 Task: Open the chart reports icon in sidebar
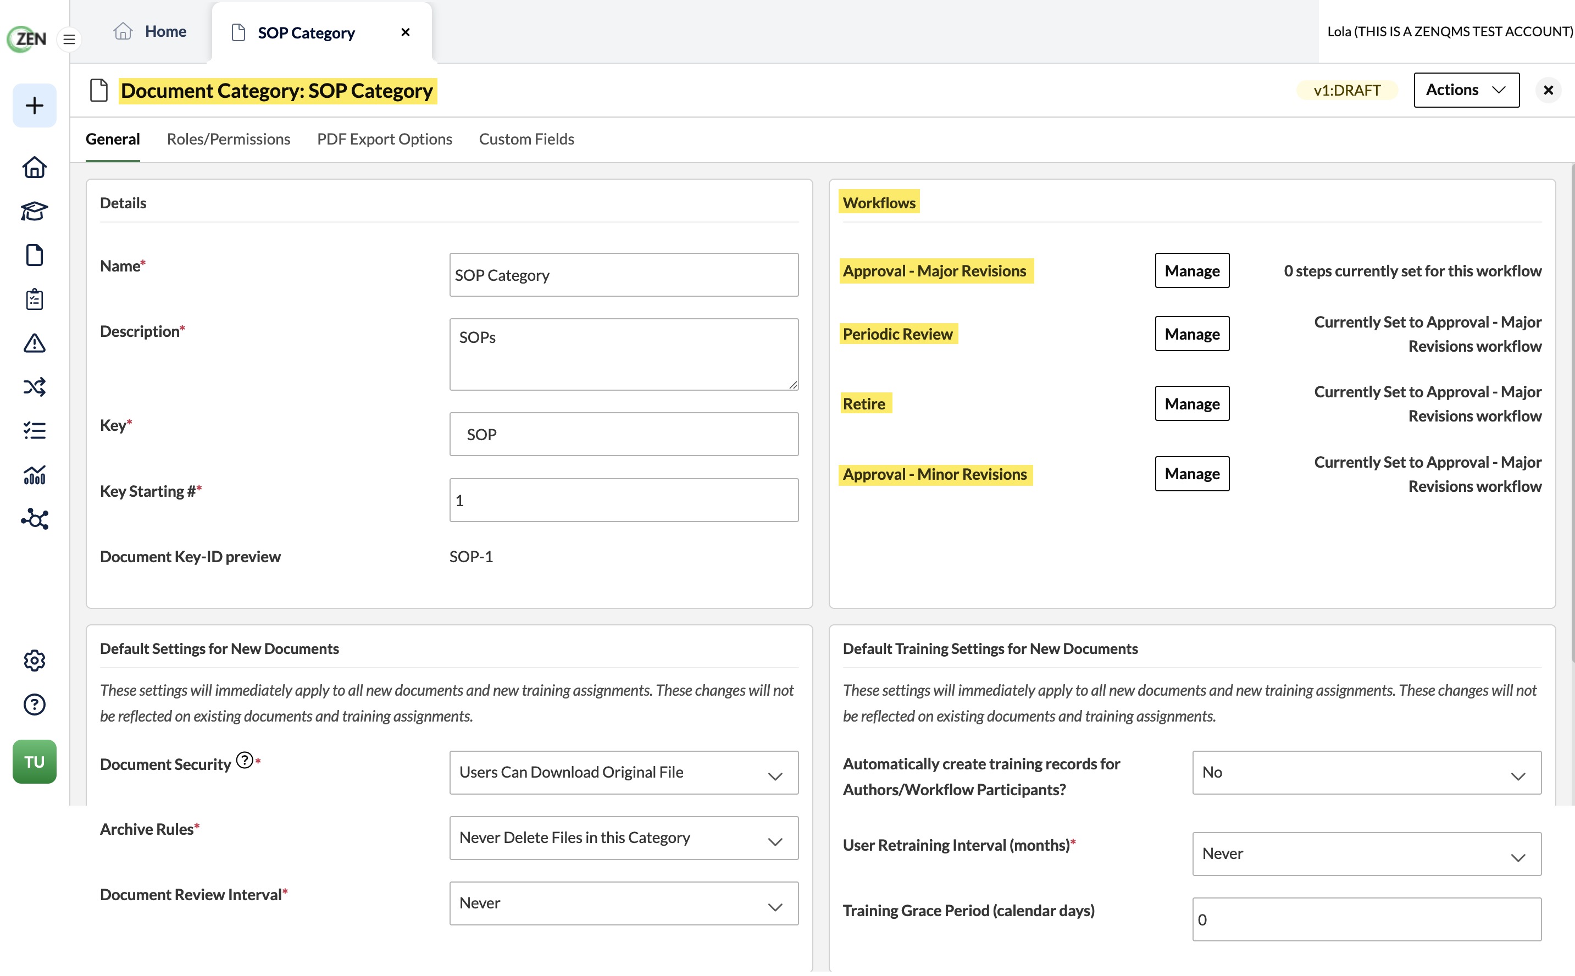[34, 474]
